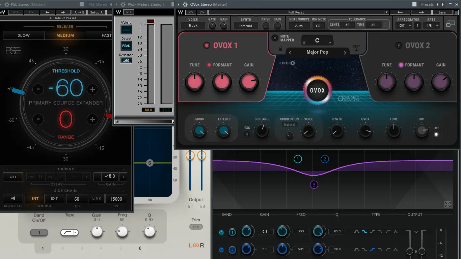Viewport: 461px width, 259px height.
Task: Click the PAZ Weight selector button
Action: coord(126,30)
